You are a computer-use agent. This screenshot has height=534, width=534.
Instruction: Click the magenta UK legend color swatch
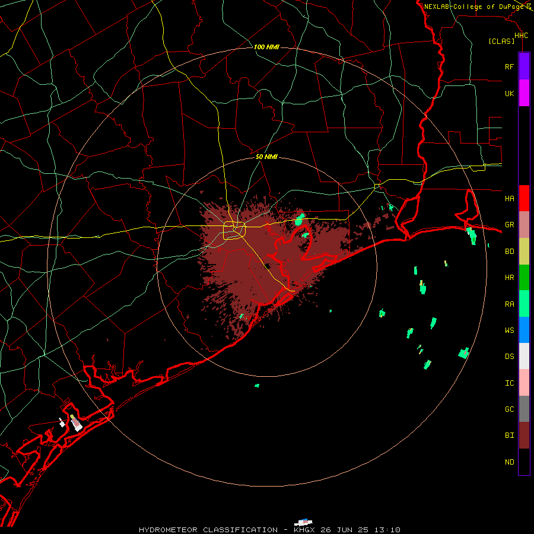[x=524, y=93]
